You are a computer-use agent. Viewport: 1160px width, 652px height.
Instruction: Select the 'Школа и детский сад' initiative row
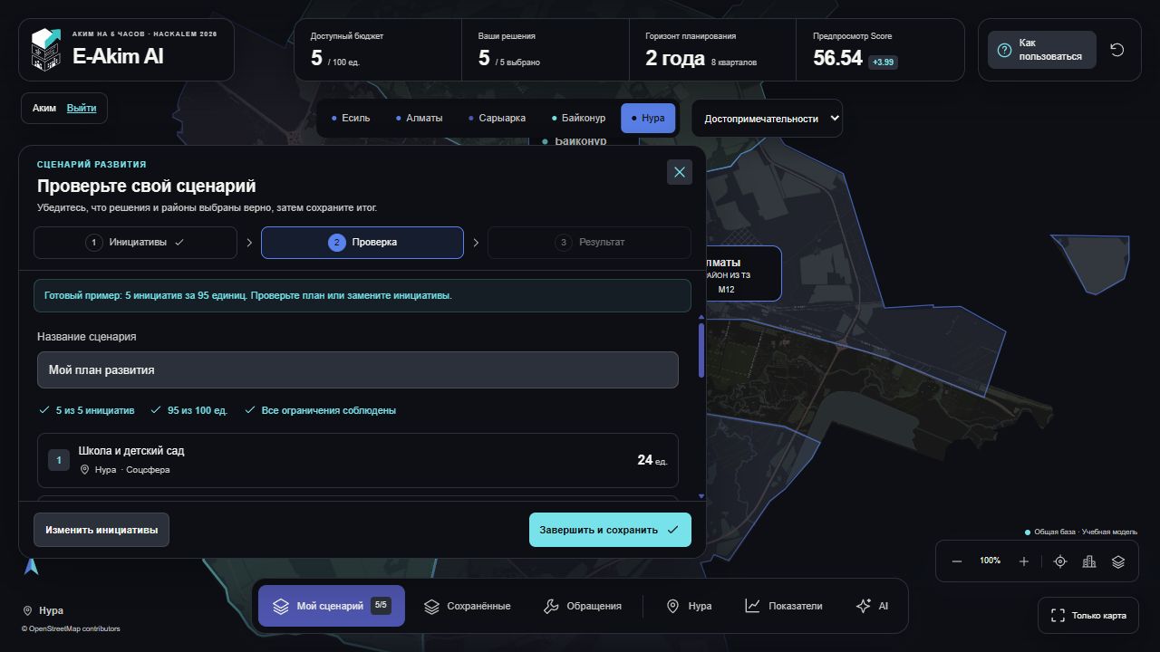pos(358,460)
